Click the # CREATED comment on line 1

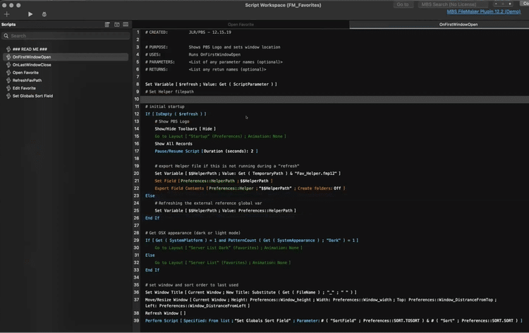(x=188, y=32)
